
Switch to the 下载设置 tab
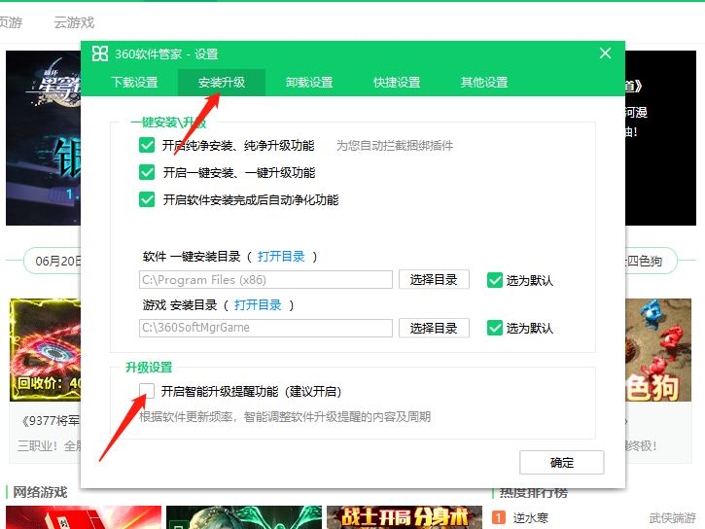pos(134,83)
